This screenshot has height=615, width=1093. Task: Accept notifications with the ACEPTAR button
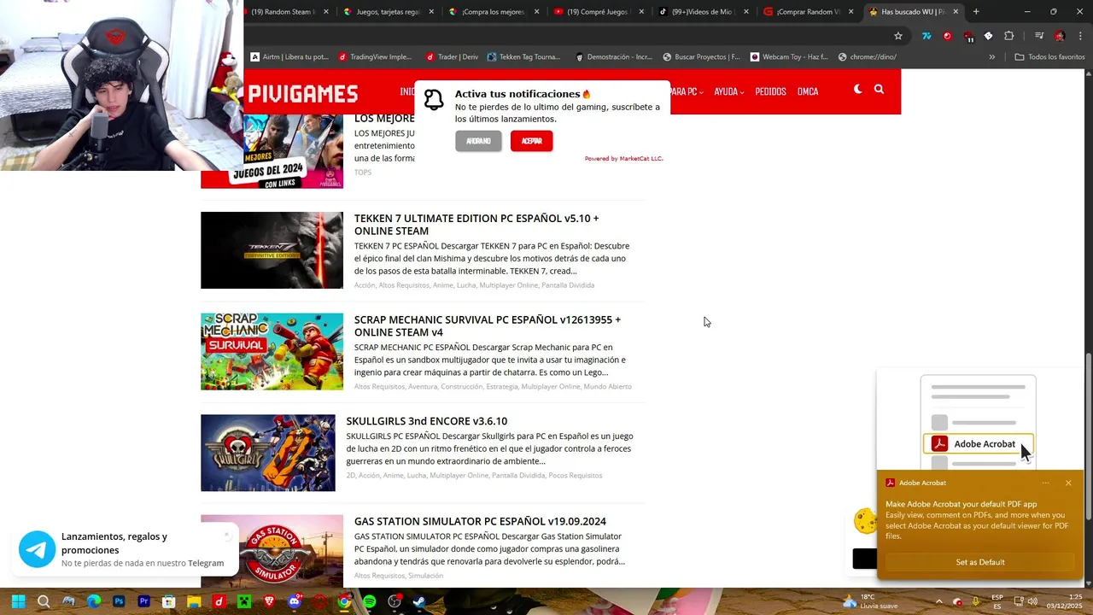click(x=531, y=141)
